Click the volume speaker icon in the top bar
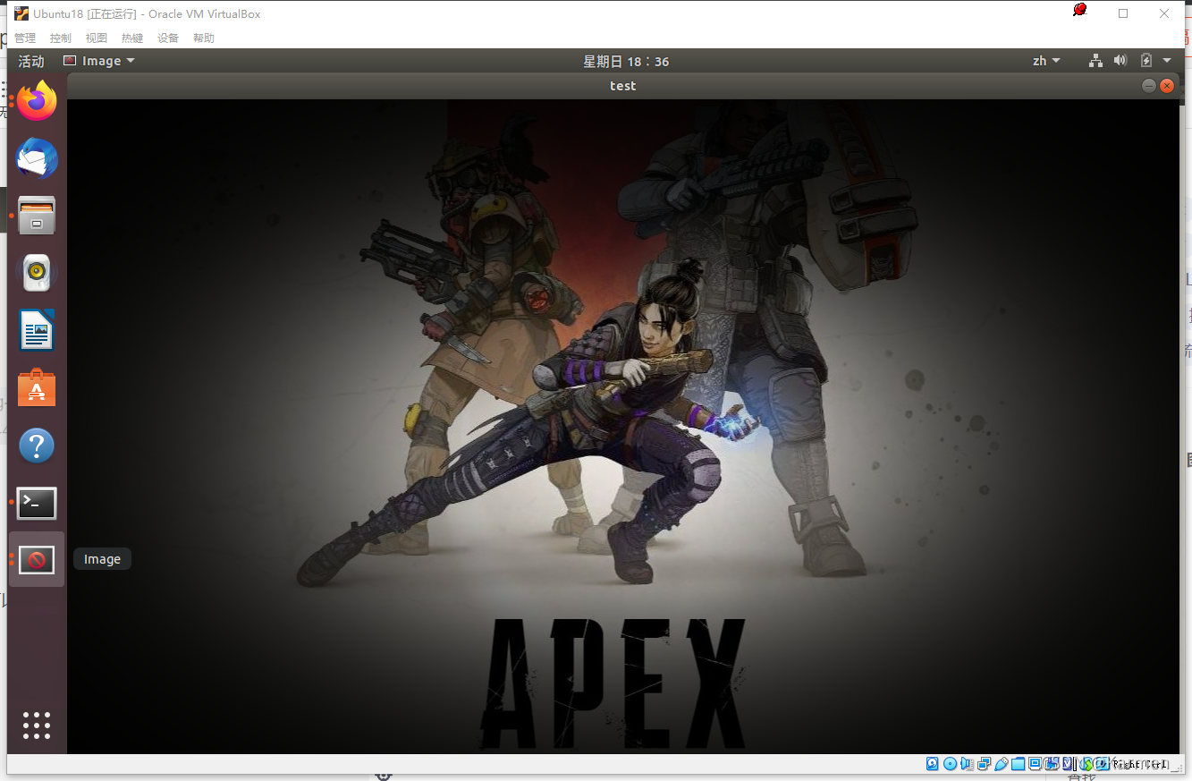Screen dimensions: 1192x781 (1120, 61)
